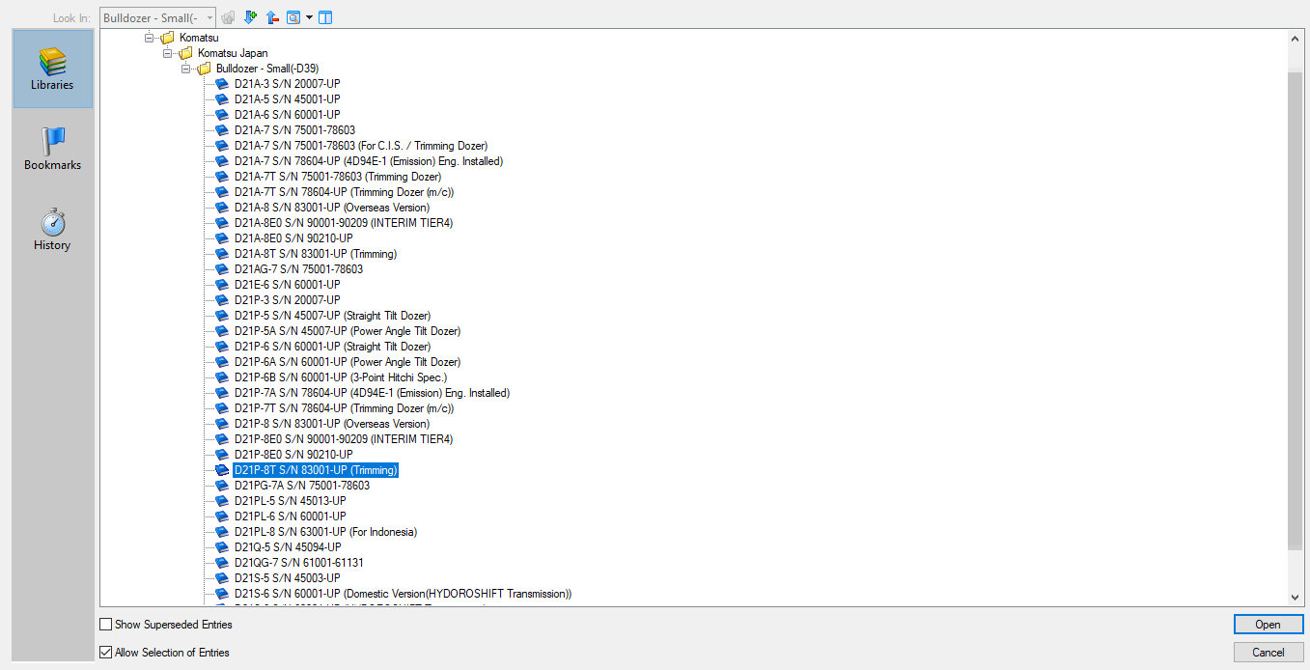Click the book icon of D21A-8E0 S/N 90210-UP
This screenshot has height=670, width=1310.
pyautogui.click(x=222, y=238)
